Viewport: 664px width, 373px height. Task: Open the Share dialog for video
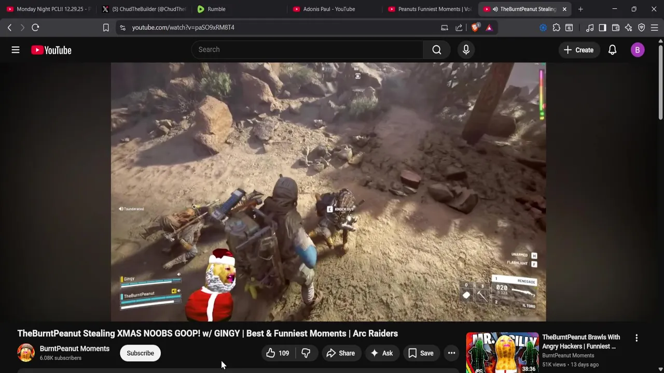coord(341,353)
